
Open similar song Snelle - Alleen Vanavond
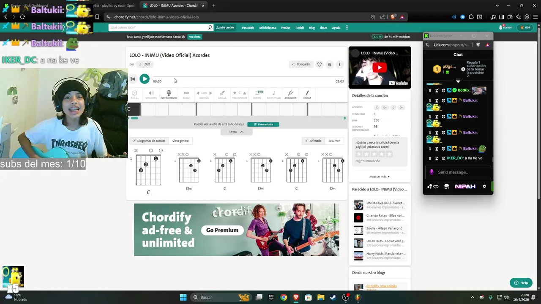point(380,230)
